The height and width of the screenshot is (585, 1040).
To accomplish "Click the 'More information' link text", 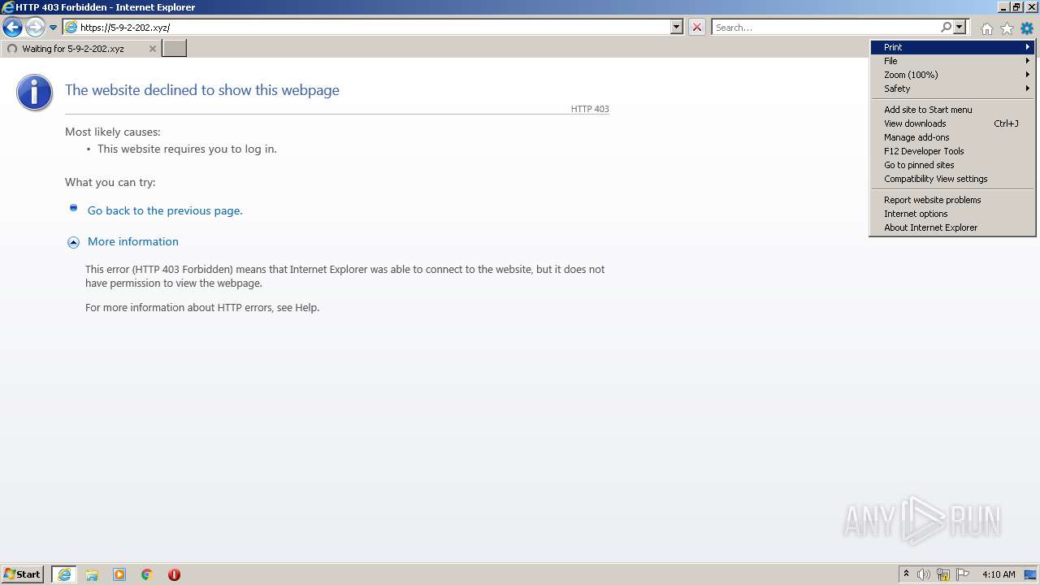I will 133,241.
